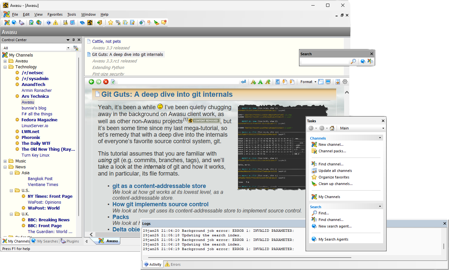
Task: Refresh the page in the browser toolbar
Action: [x=113, y=82]
